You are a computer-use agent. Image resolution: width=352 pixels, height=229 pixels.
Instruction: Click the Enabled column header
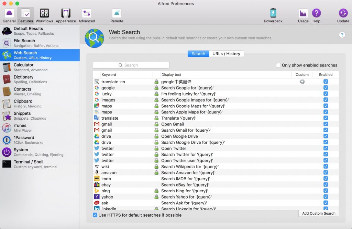pyautogui.click(x=326, y=74)
